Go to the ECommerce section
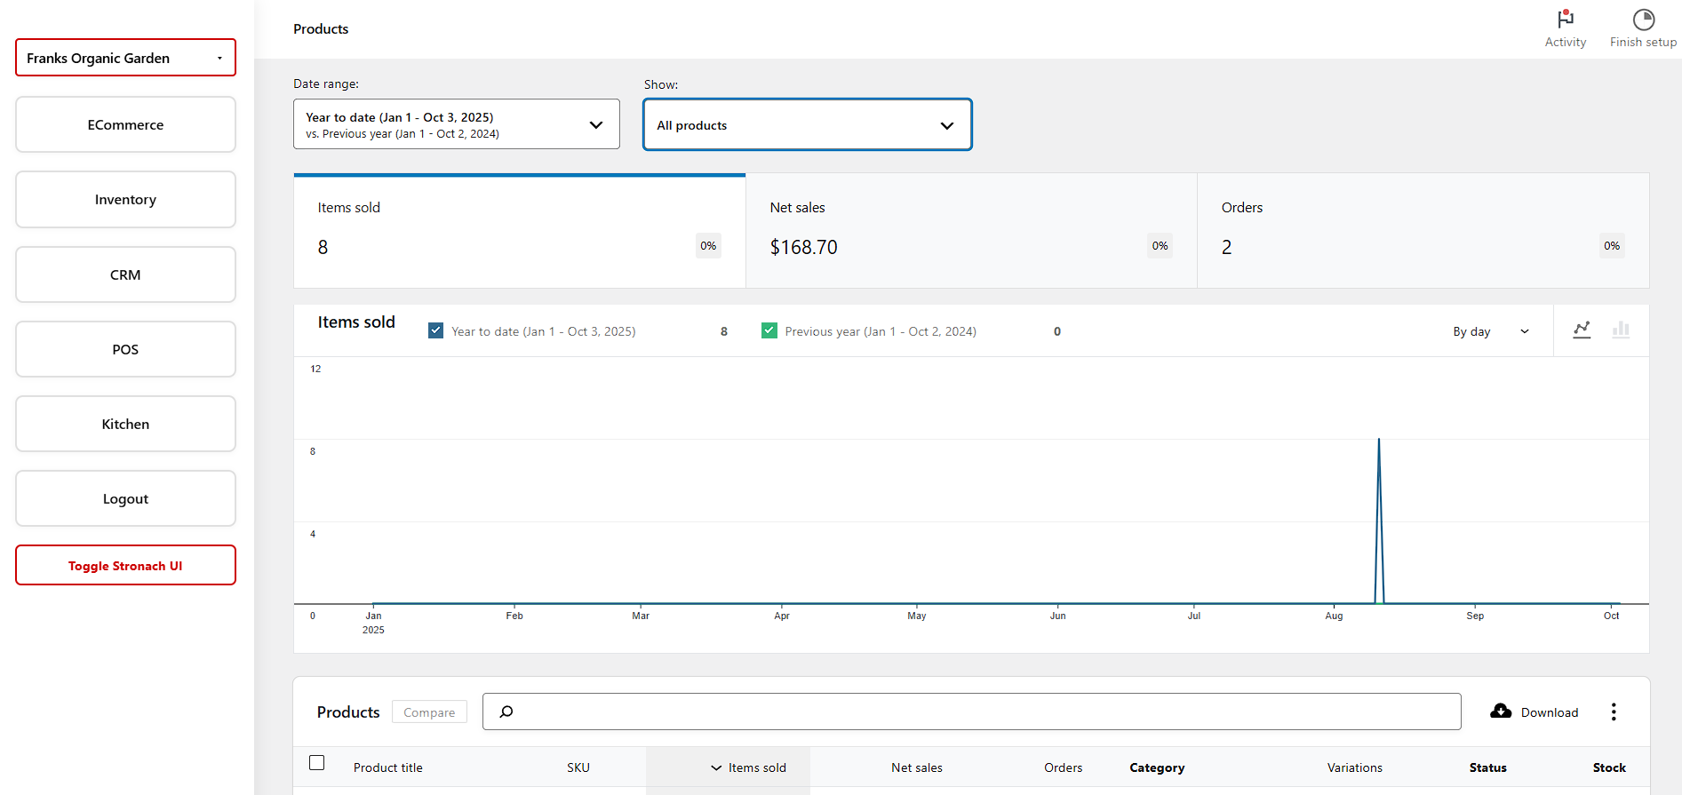Image resolution: width=1682 pixels, height=795 pixels. 125,125
